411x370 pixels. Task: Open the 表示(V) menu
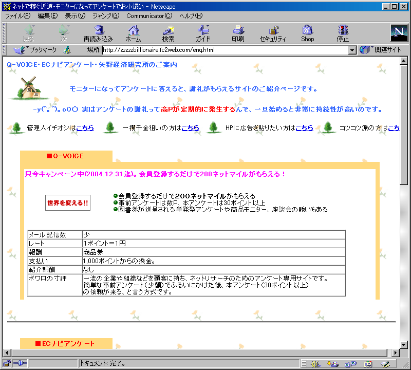pyautogui.click(x=75, y=16)
